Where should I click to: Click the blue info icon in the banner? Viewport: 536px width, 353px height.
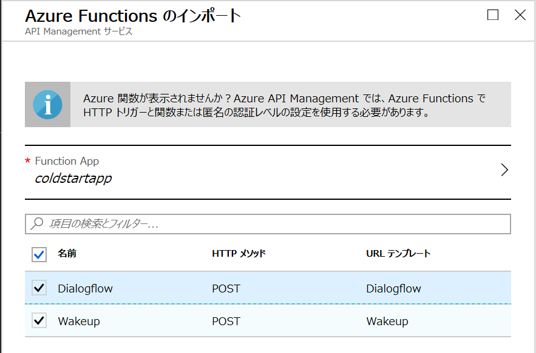click(47, 105)
